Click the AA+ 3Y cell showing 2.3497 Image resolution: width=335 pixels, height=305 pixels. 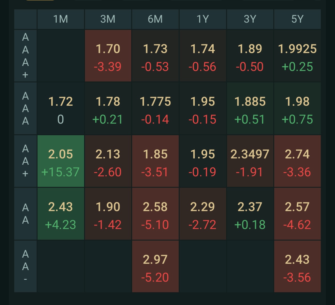point(250,161)
